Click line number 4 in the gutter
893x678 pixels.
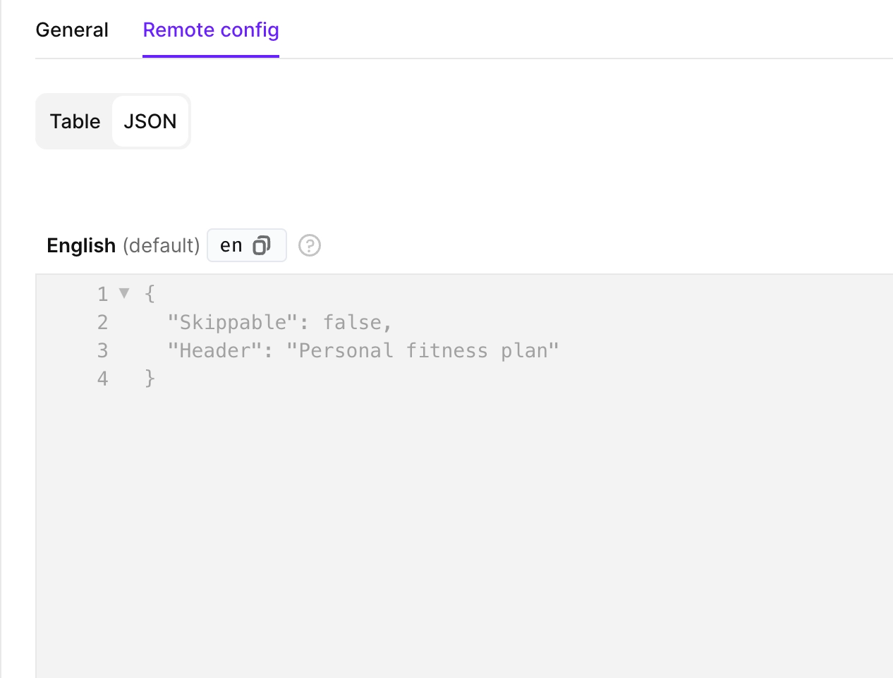102,378
